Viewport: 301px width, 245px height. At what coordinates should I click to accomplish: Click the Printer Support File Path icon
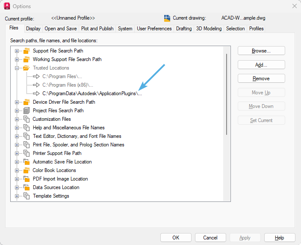coord(27,153)
